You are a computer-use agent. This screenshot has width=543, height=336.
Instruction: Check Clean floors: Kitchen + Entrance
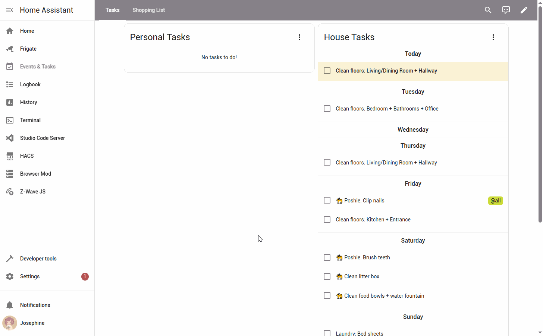click(x=327, y=220)
